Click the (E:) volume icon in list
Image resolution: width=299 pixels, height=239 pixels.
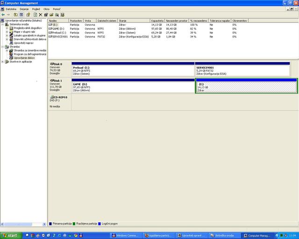[x=50, y=25]
